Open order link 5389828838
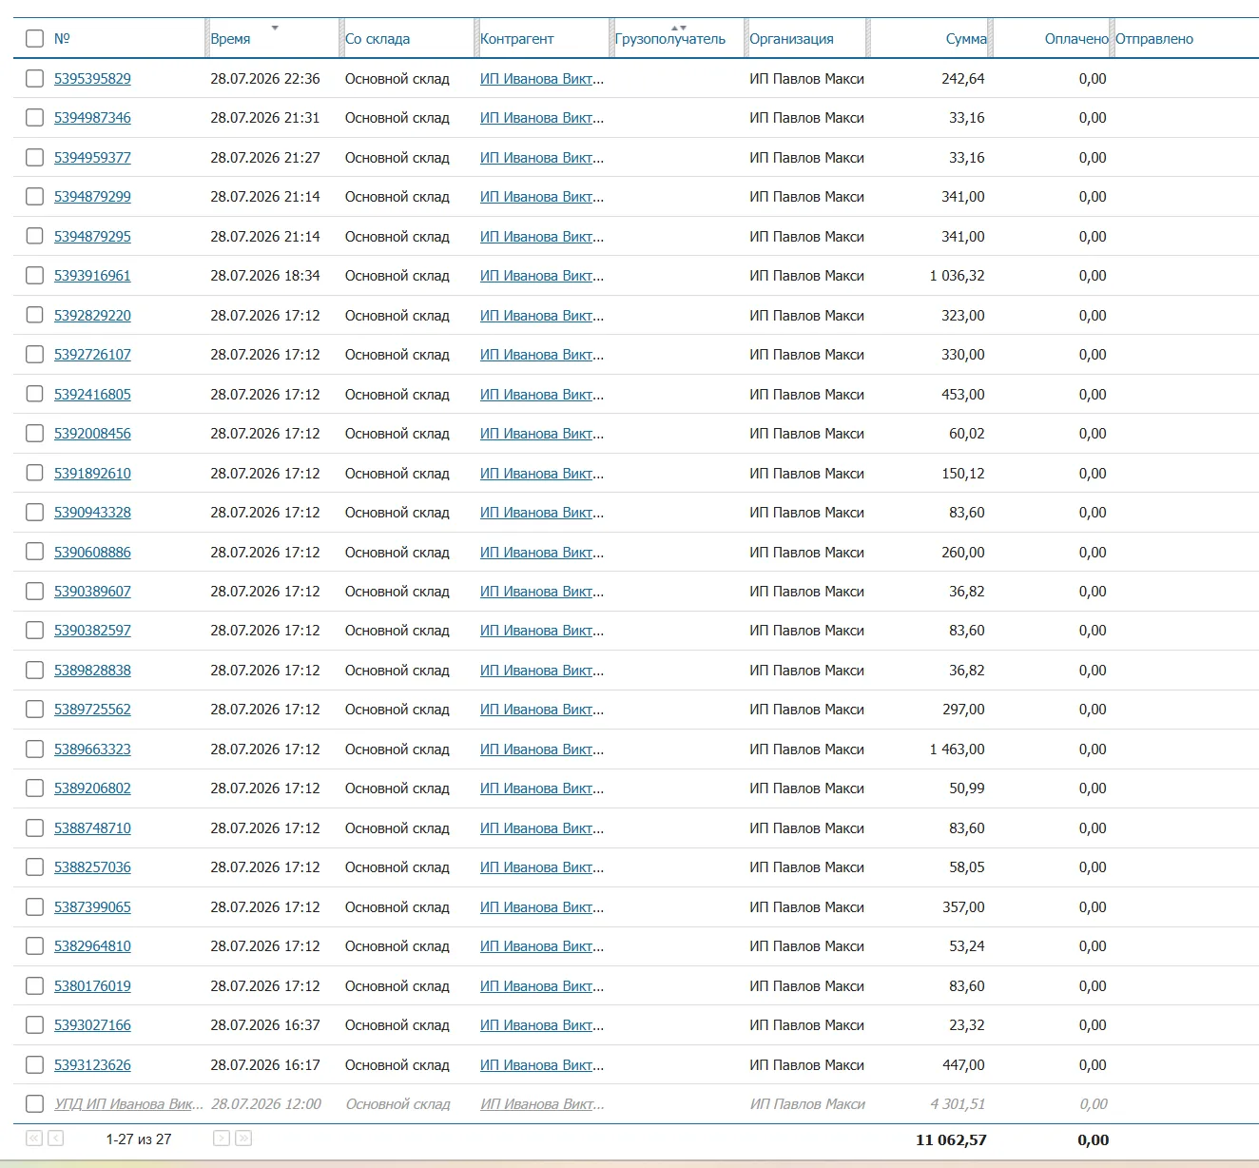1259x1168 pixels. pos(92,671)
